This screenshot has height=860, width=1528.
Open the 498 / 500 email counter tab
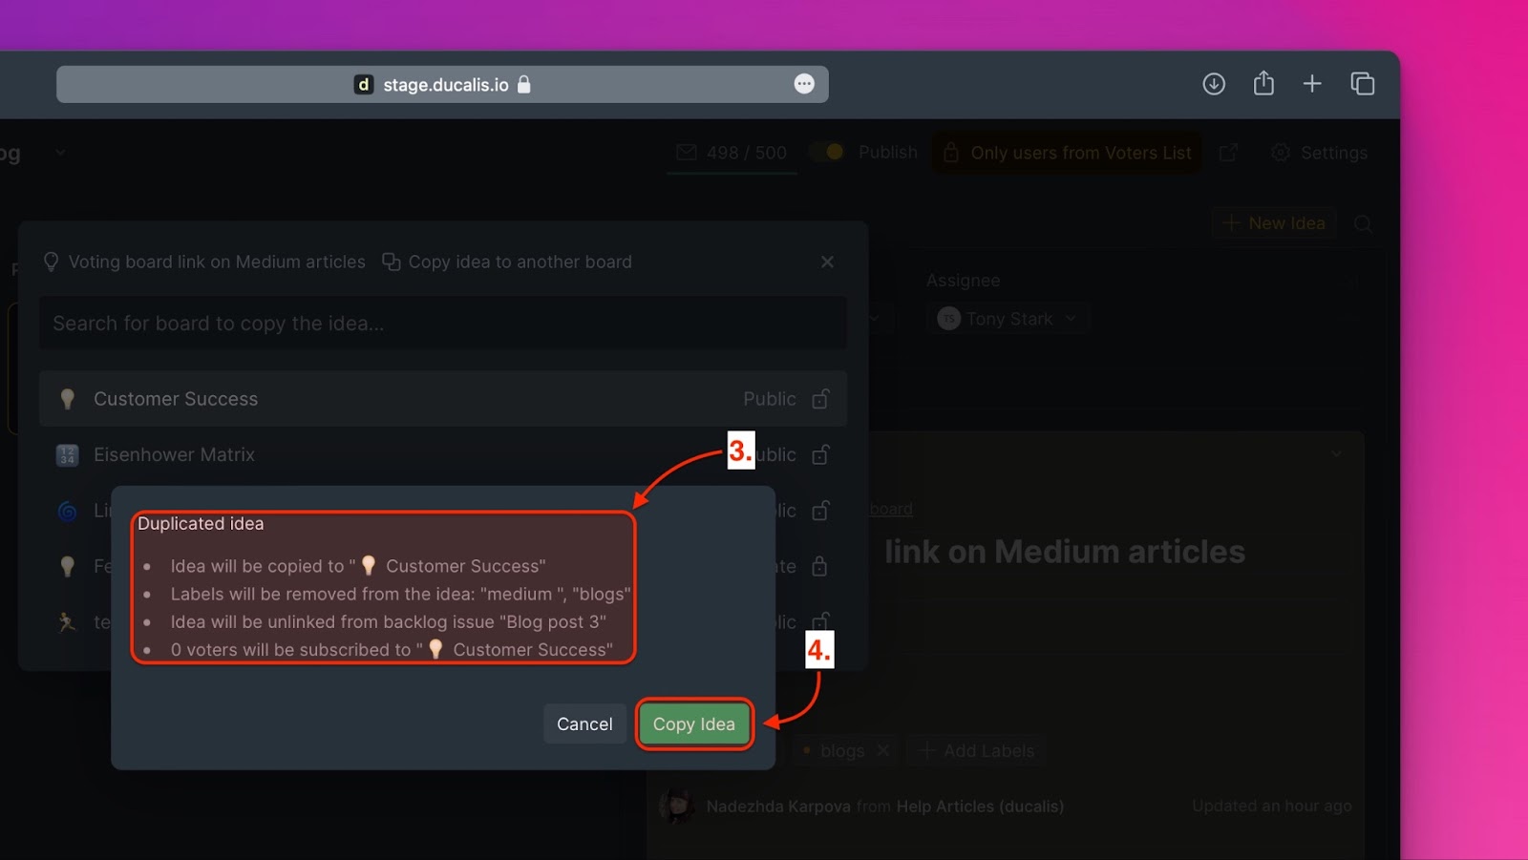732,153
